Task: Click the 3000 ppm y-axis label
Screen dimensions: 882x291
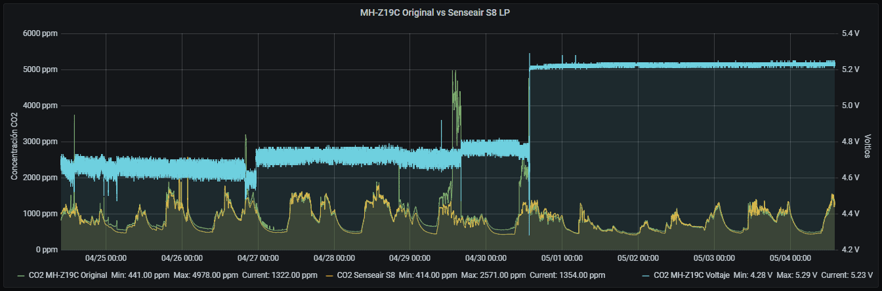Action: tap(41, 142)
